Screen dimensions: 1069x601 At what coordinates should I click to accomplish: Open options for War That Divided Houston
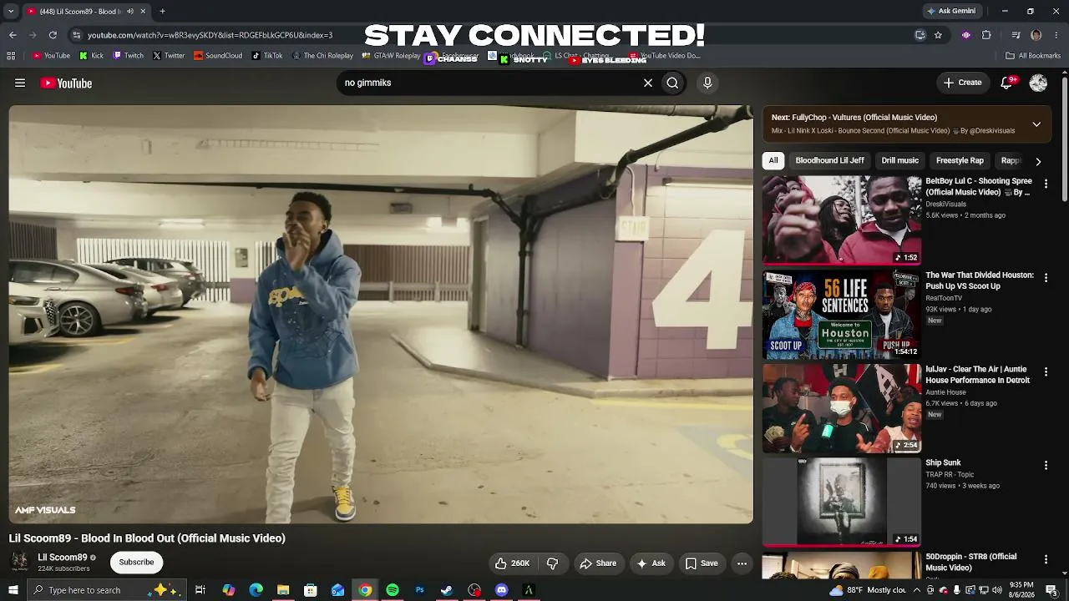click(1046, 277)
